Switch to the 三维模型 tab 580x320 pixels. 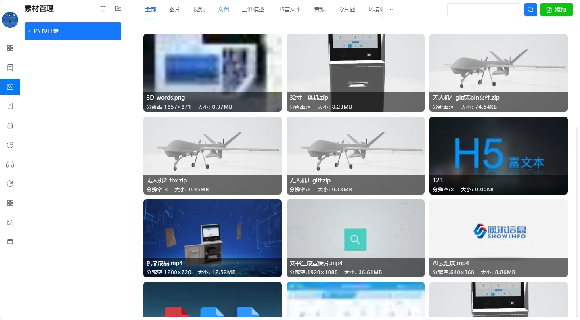tap(253, 9)
